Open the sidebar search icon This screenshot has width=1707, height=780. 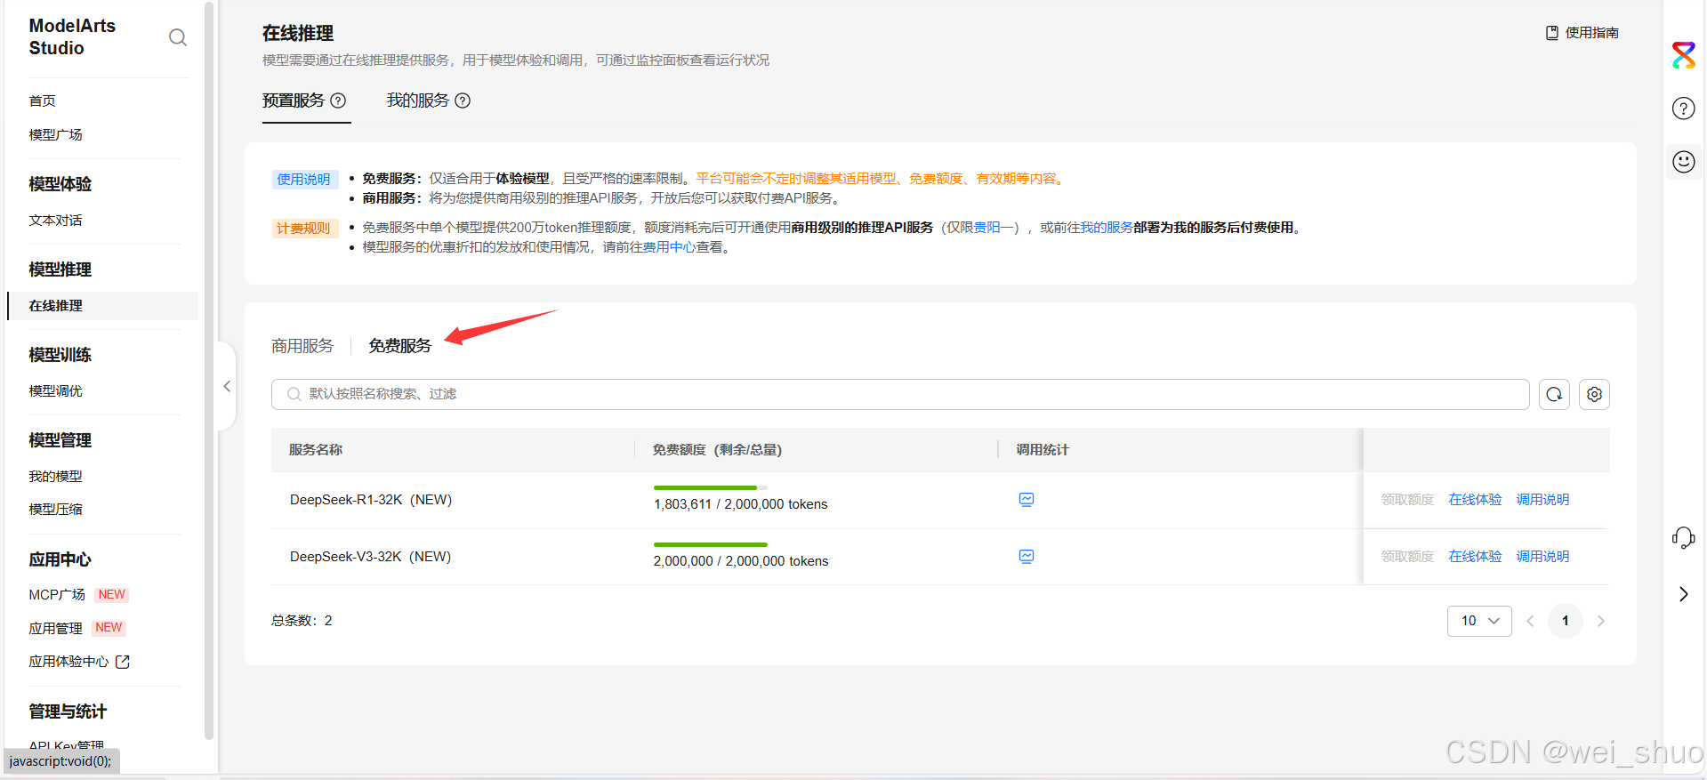tap(178, 37)
